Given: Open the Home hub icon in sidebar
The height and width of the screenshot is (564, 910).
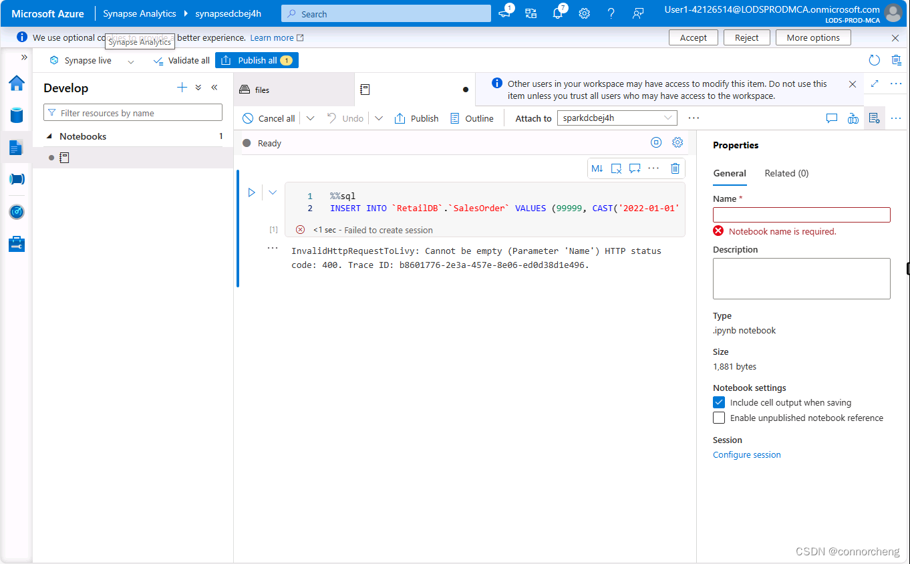Looking at the screenshot, I should [16, 84].
